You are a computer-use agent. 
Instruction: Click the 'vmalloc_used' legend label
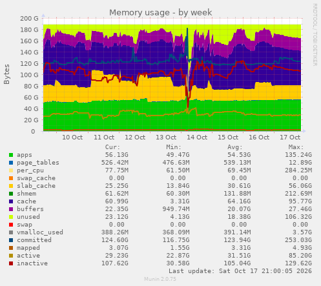click(x=40, y=232)
